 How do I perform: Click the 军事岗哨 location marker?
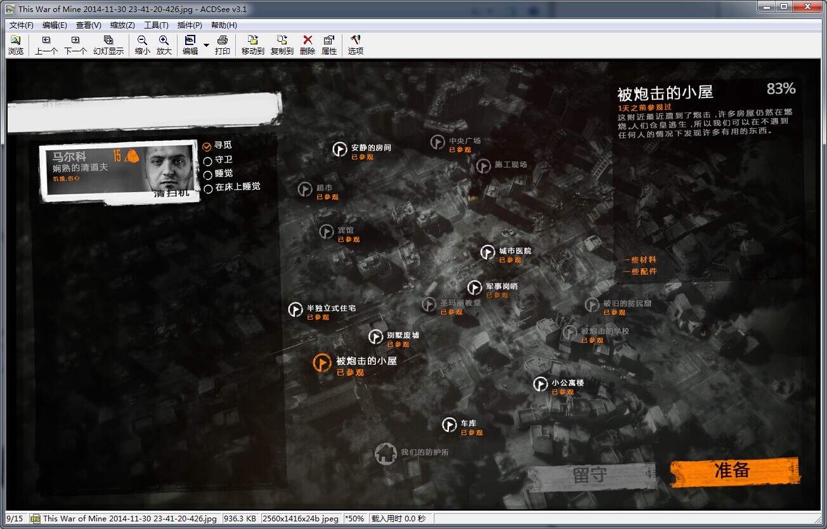[475, 288]
